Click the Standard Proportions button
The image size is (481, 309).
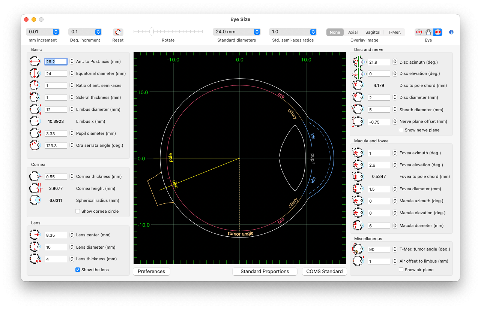pos(265,271)
